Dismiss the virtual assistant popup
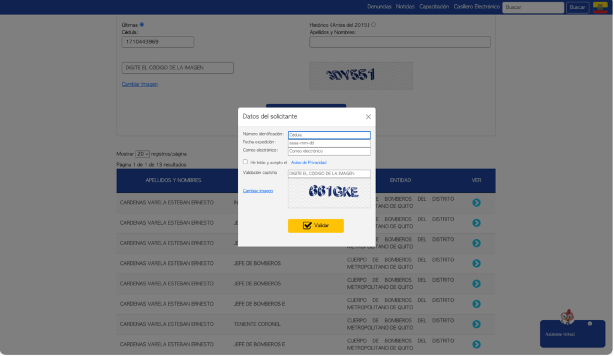 point(590,324)
